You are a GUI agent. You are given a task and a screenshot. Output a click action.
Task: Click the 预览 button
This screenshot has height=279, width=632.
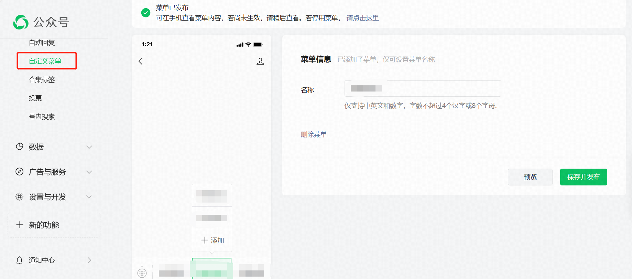(530, 177)
